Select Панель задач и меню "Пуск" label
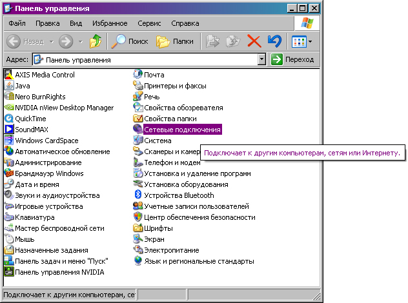Viewport: 408px width, 303px height. pos(61,261)
